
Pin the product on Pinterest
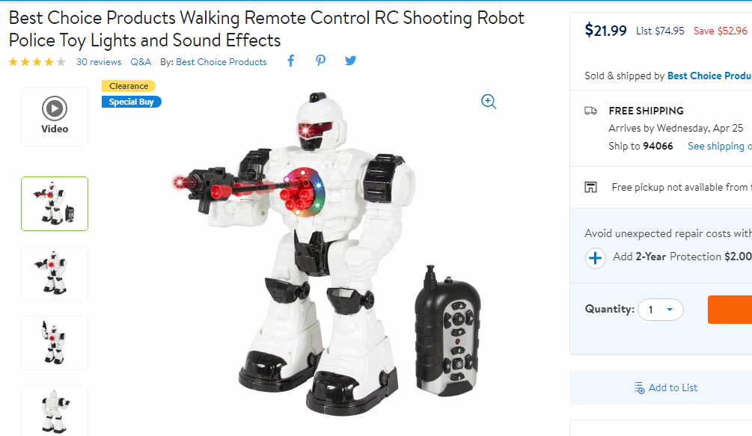[x=320, y=61]
